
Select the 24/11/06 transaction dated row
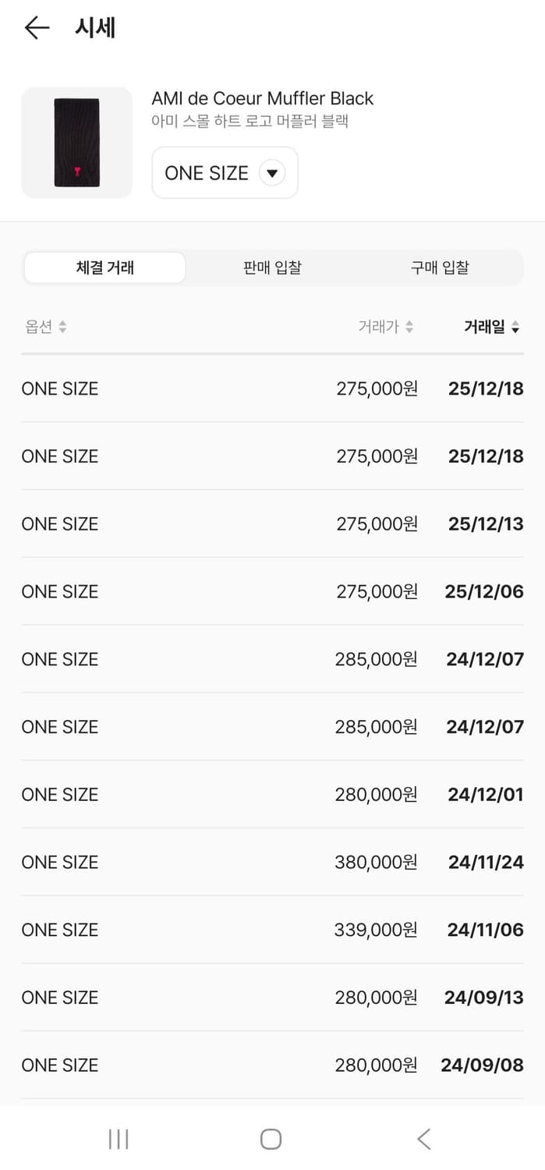click(272, 929)
